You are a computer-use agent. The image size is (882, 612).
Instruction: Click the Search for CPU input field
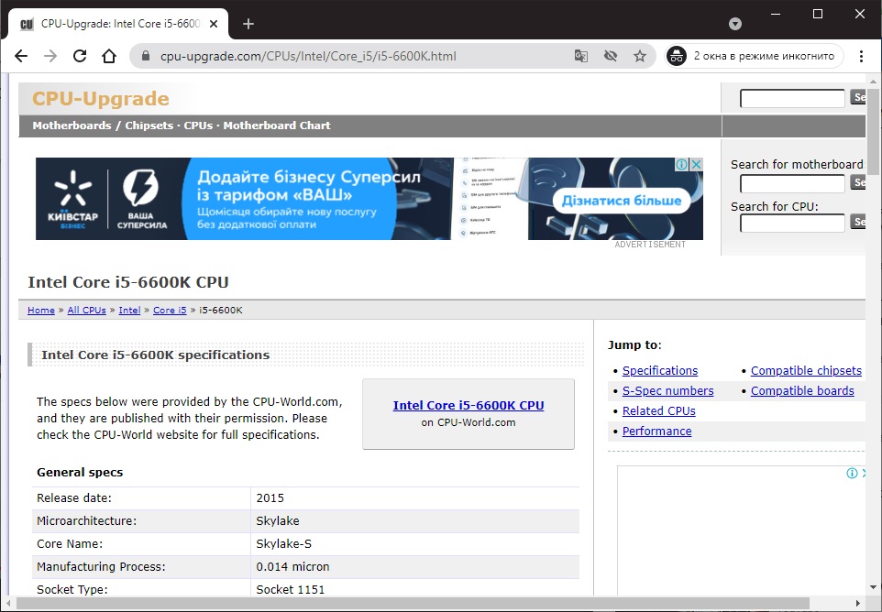792,224
